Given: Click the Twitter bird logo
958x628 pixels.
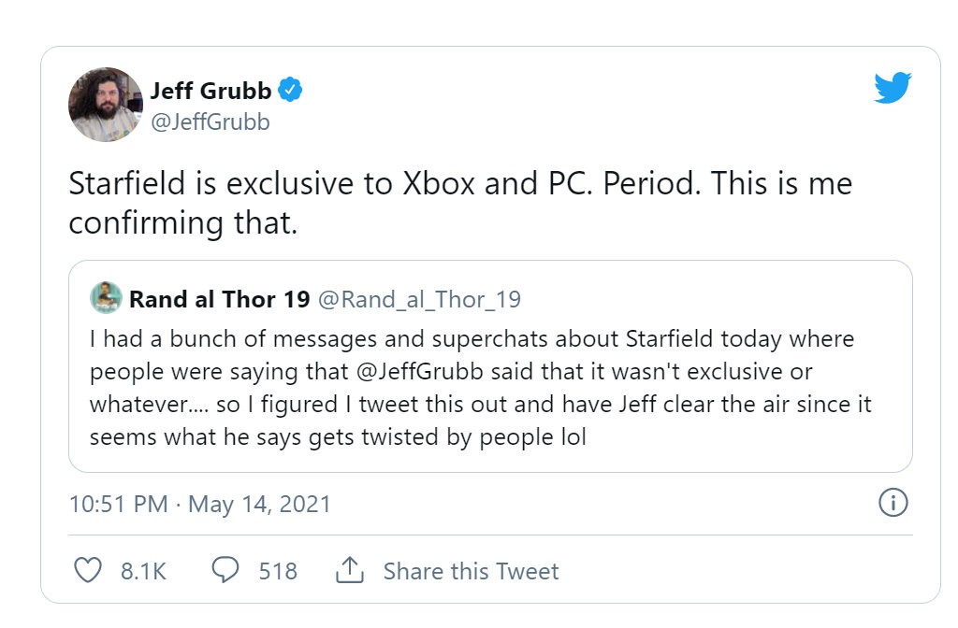Looking at the screenshot, I should (x=892, y=87).
